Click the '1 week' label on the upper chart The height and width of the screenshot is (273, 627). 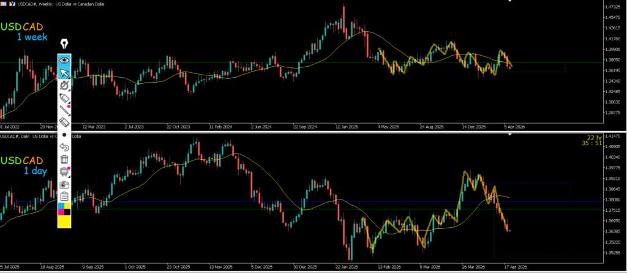[x=32, y=37]
